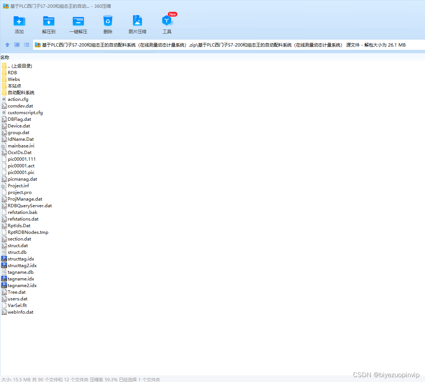Screen dimensions: 425x382
Task: Sort by the 名称 column header
Action: 5,57
